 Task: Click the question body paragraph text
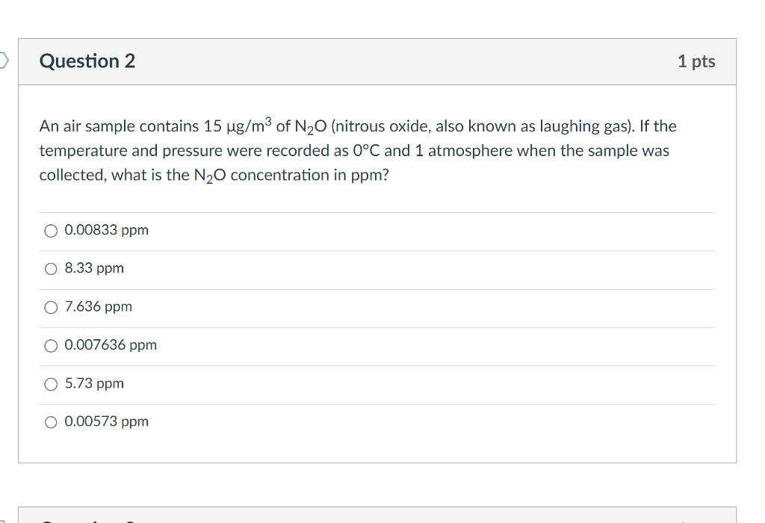(x=358, y=149)
